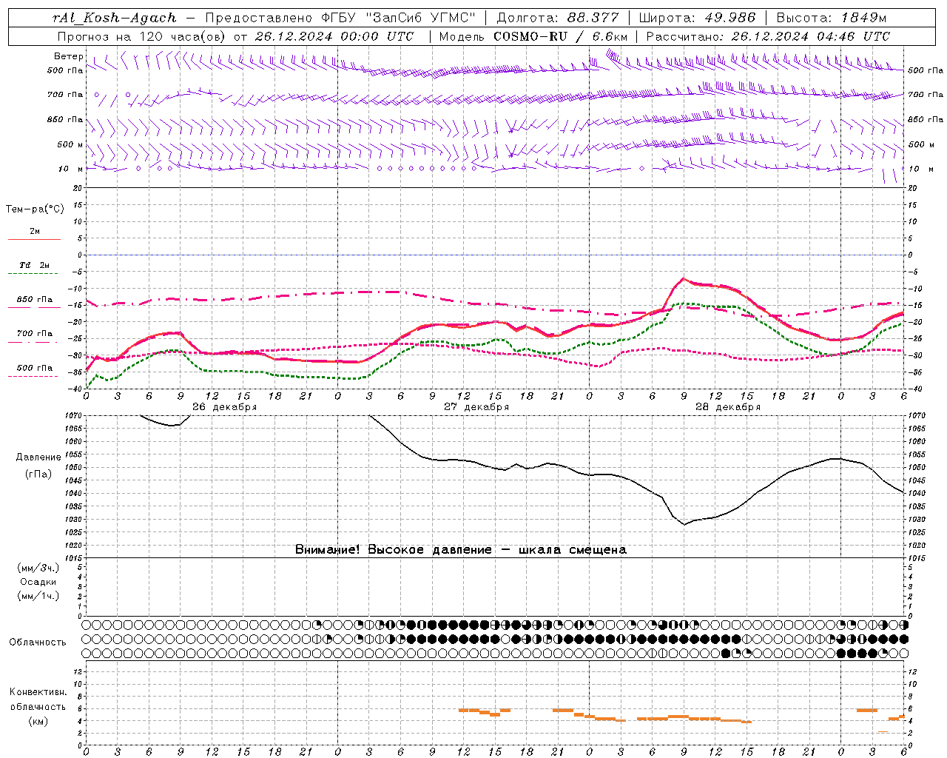
Task: Click the Td 2м legend label
Action: [x=35, y=265]
